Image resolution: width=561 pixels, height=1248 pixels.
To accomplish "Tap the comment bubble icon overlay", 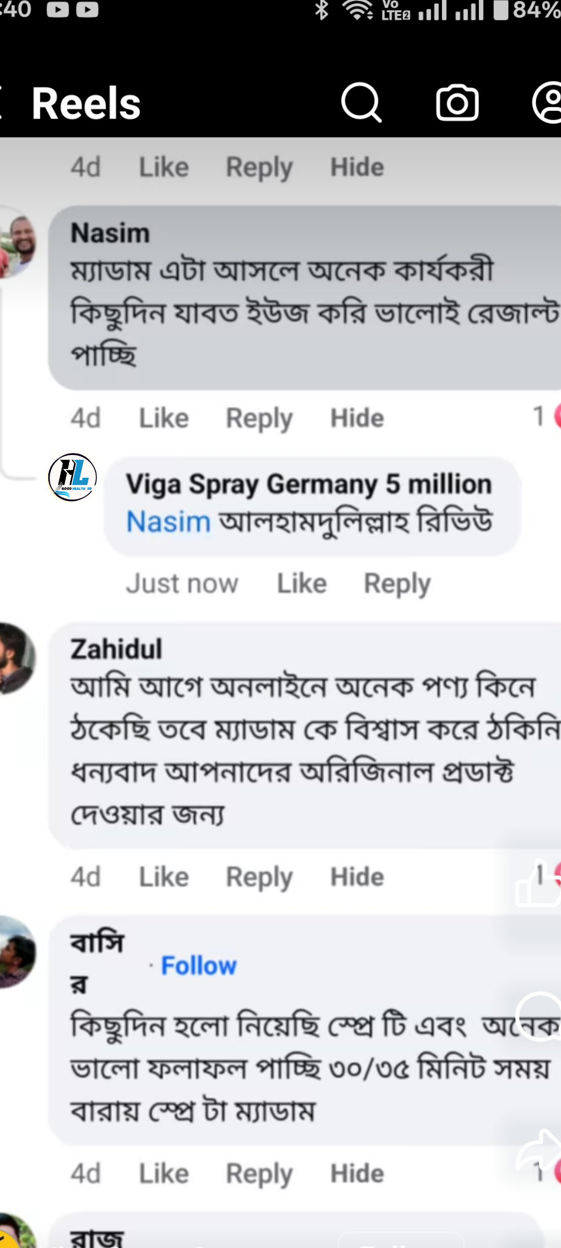I will 539,1016.
